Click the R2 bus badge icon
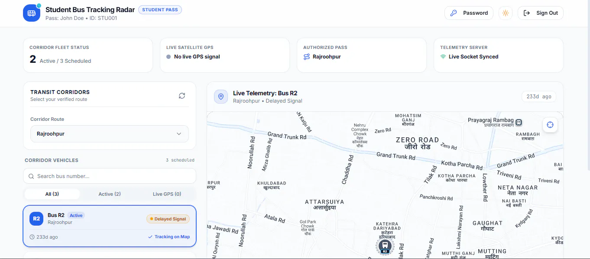The image size is (590, 259). (36, 219)
